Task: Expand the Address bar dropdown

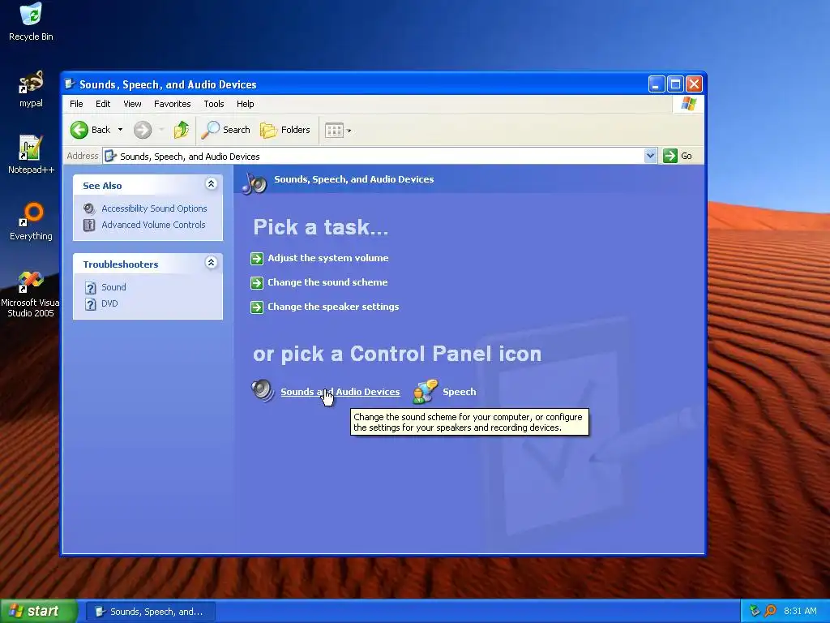Action: coord(650,156)
